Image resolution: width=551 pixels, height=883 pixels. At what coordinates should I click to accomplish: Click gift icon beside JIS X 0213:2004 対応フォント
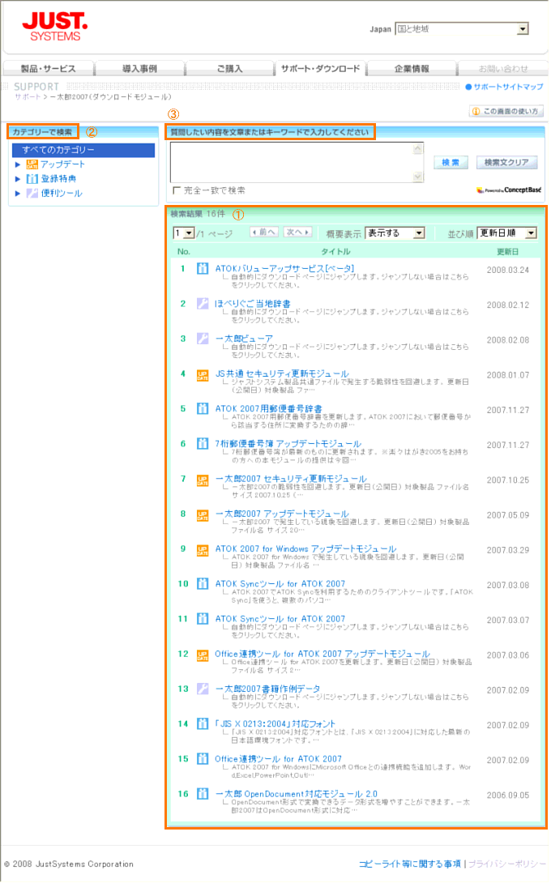point(203,723)
